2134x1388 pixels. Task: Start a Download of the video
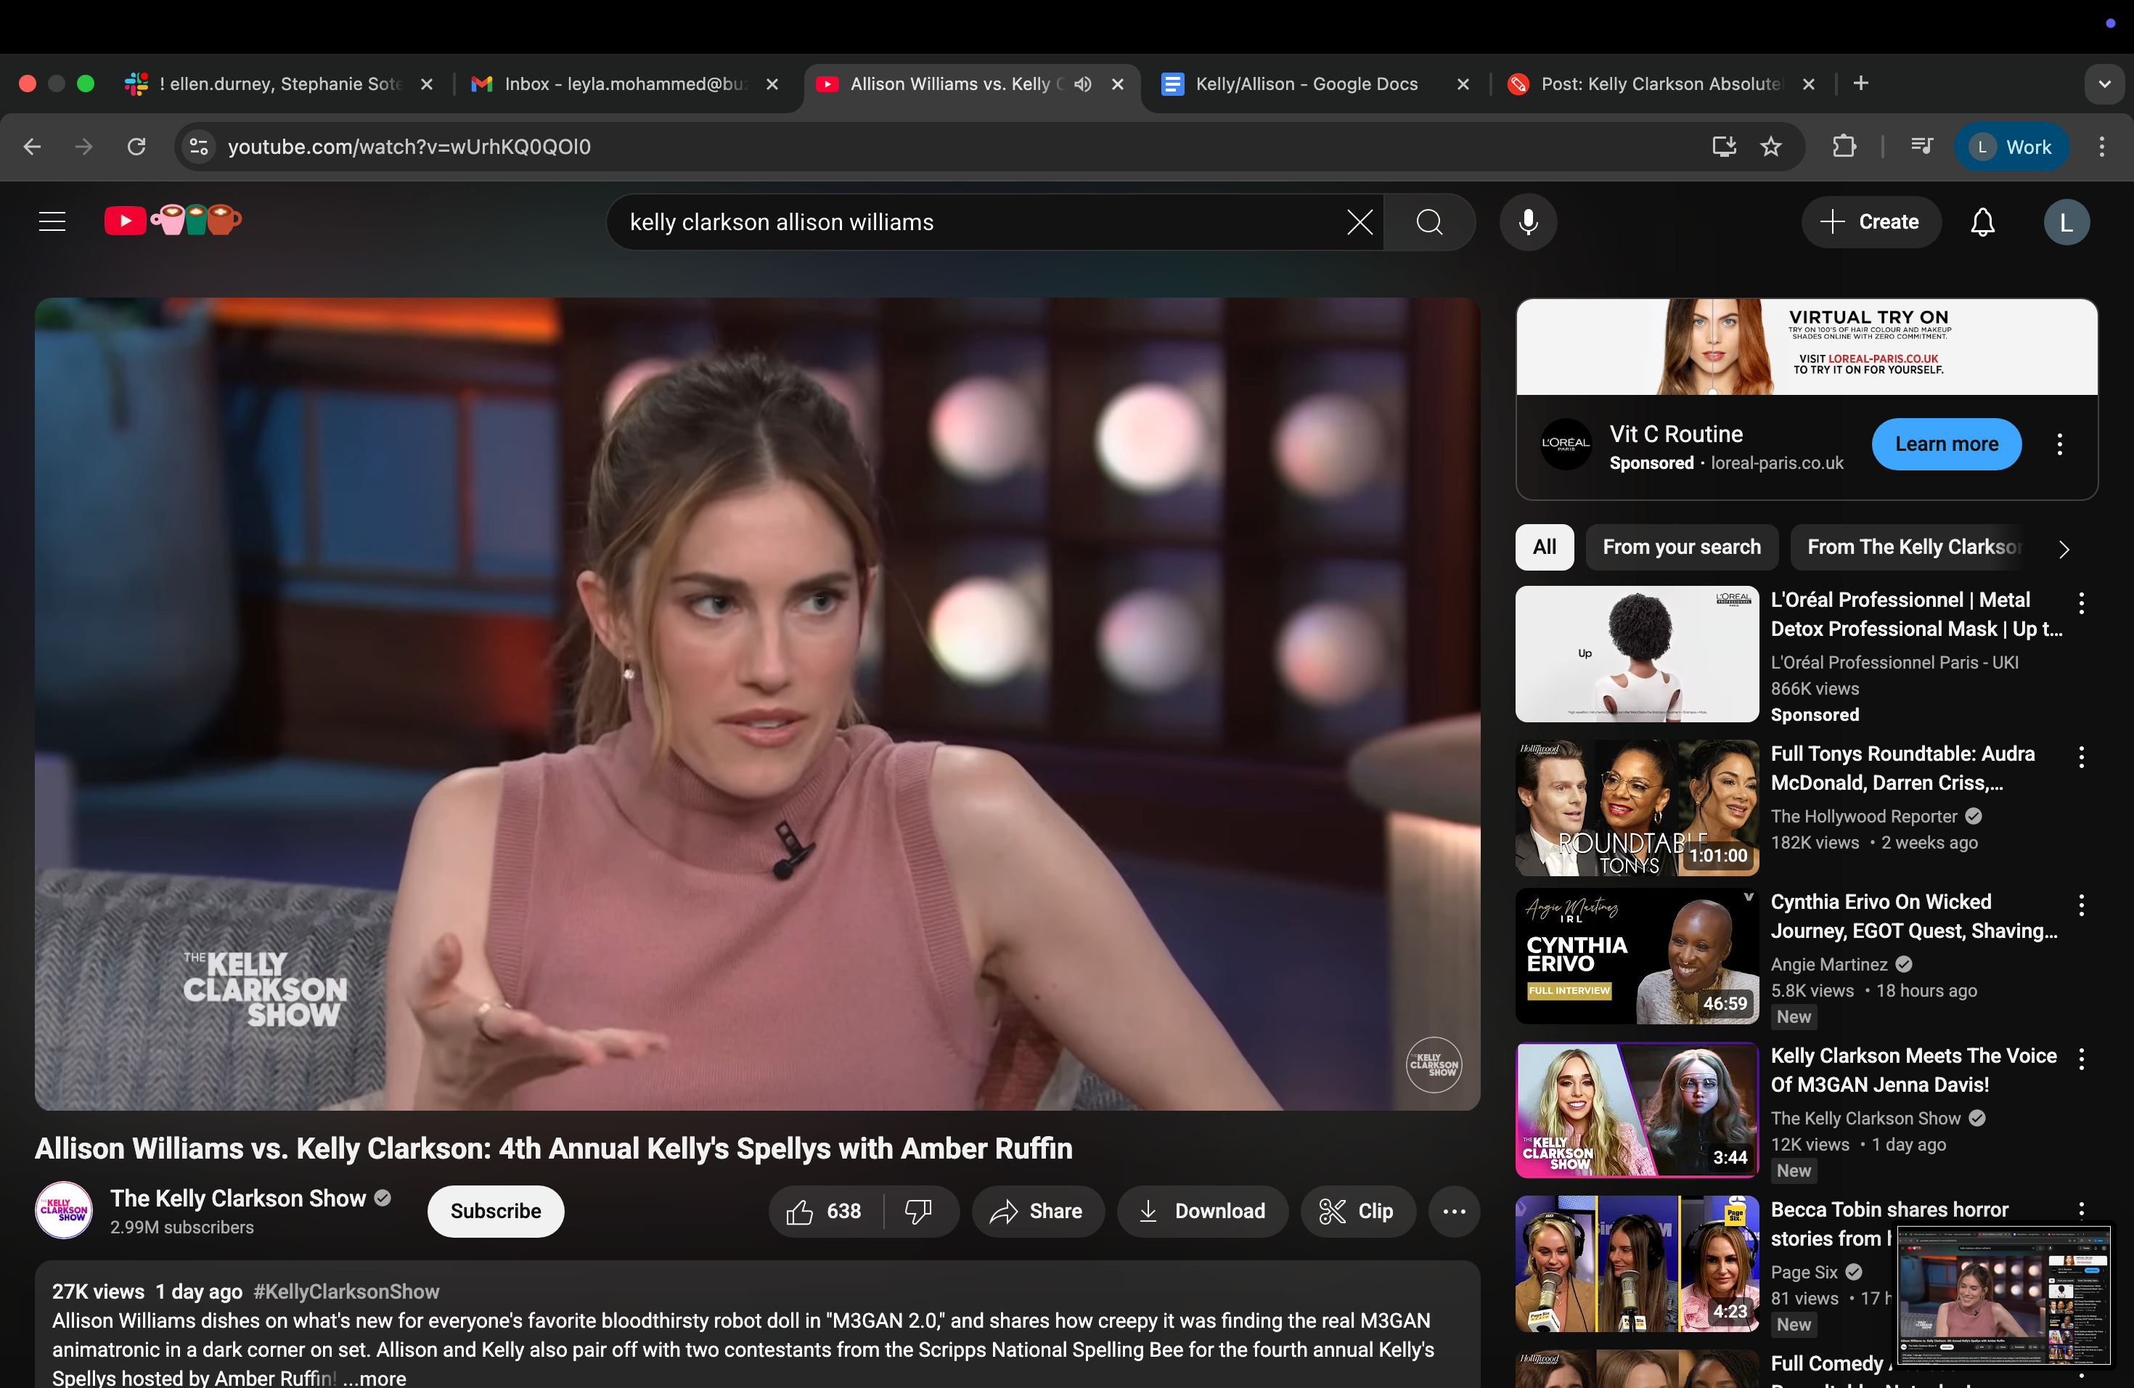pos(1201,1210)
